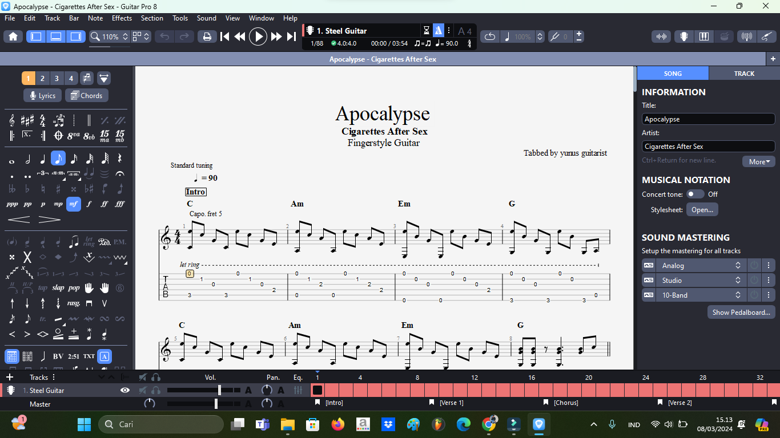Select the fortissimo ff dynamic
Screen dimensions: 780x438
point(104,204)
